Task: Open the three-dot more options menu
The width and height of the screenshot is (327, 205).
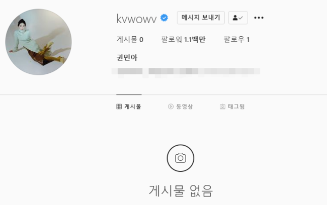Action: 259,18
